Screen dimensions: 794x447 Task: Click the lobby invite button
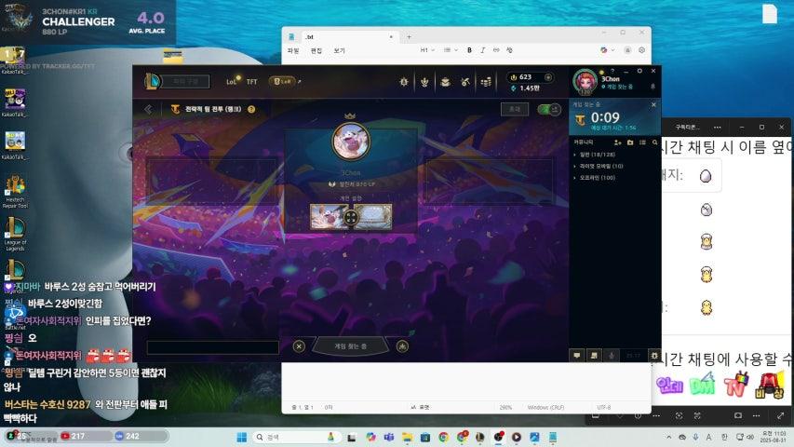(515, 109)
